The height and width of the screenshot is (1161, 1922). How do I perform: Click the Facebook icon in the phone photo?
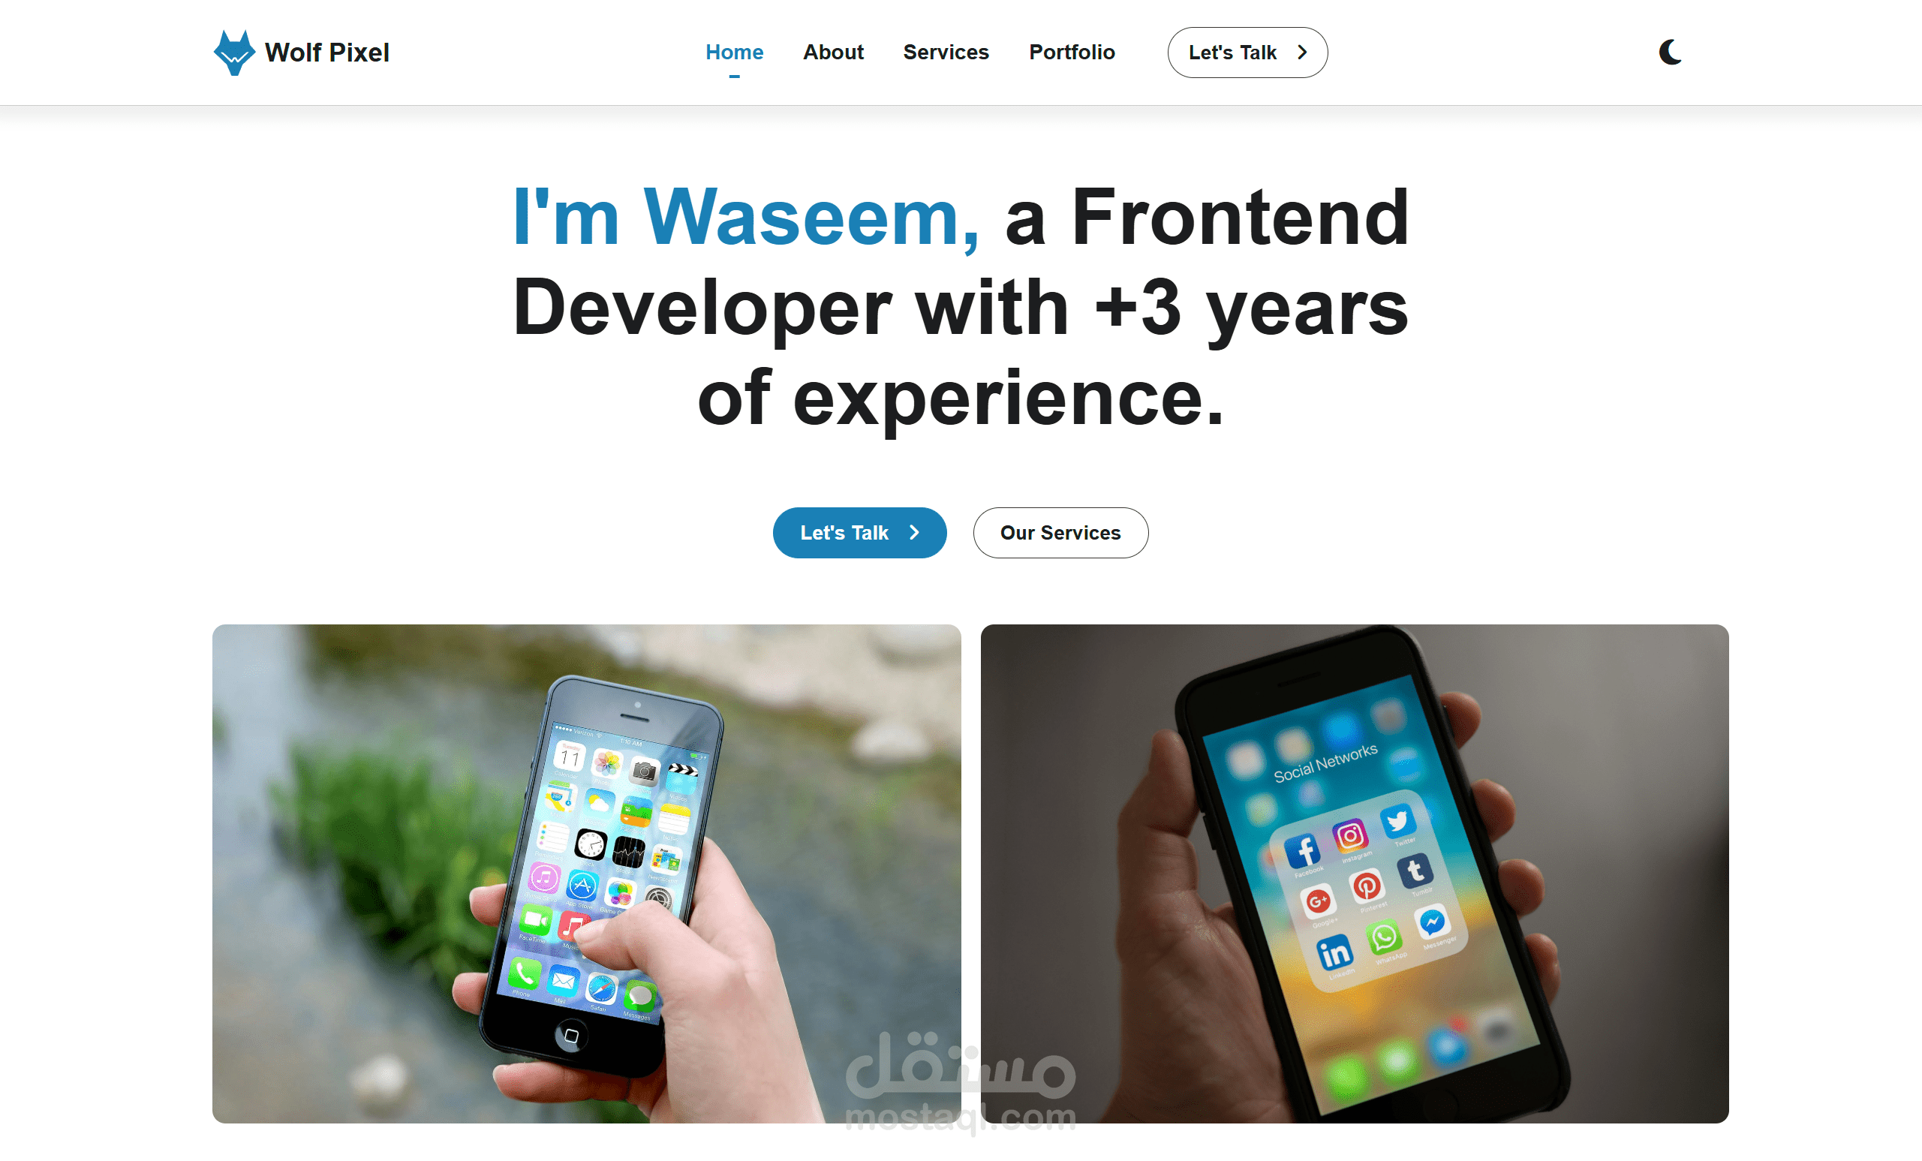(x=1302, y=850)
